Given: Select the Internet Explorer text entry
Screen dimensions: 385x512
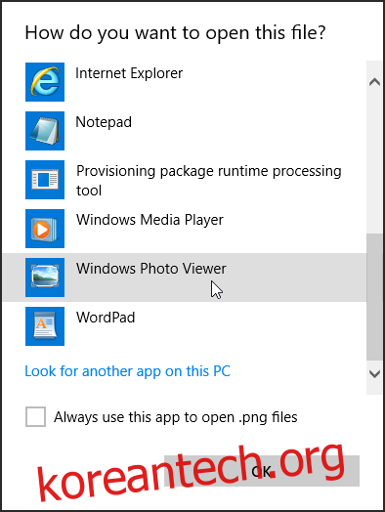Looking at the screenshot, I should click(x=129, y=73).
